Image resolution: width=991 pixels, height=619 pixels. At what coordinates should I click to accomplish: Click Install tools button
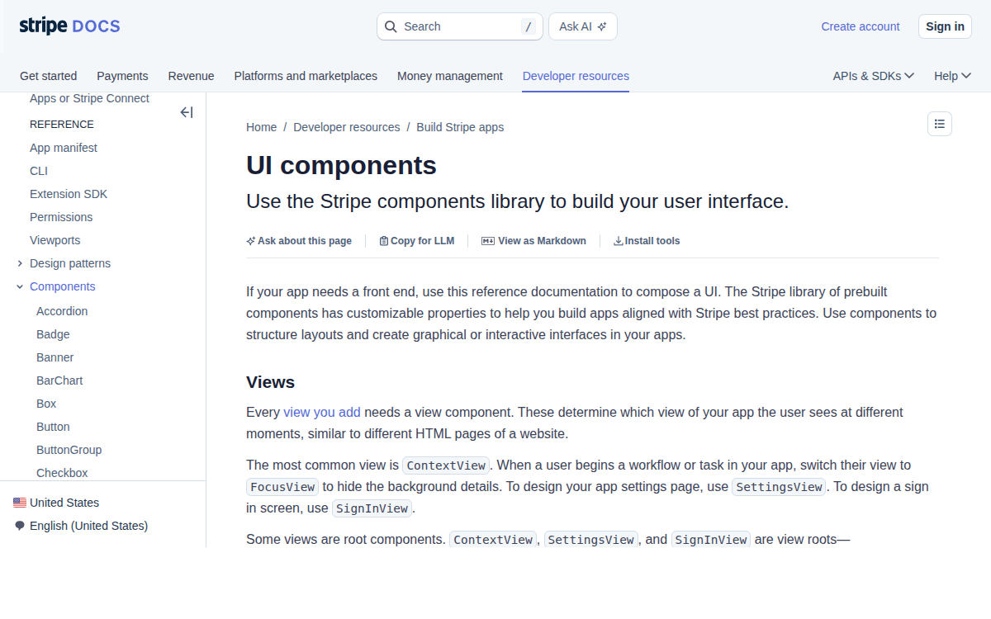coord(647,241)
